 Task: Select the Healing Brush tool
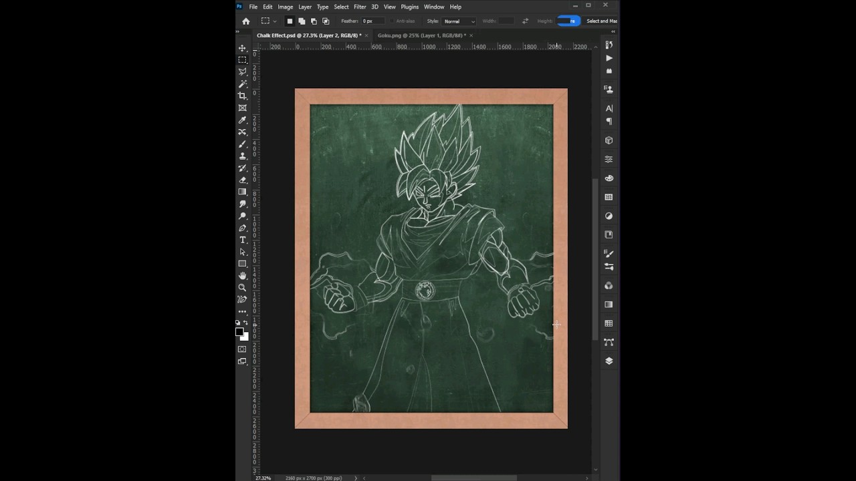[x=242, y=132]
